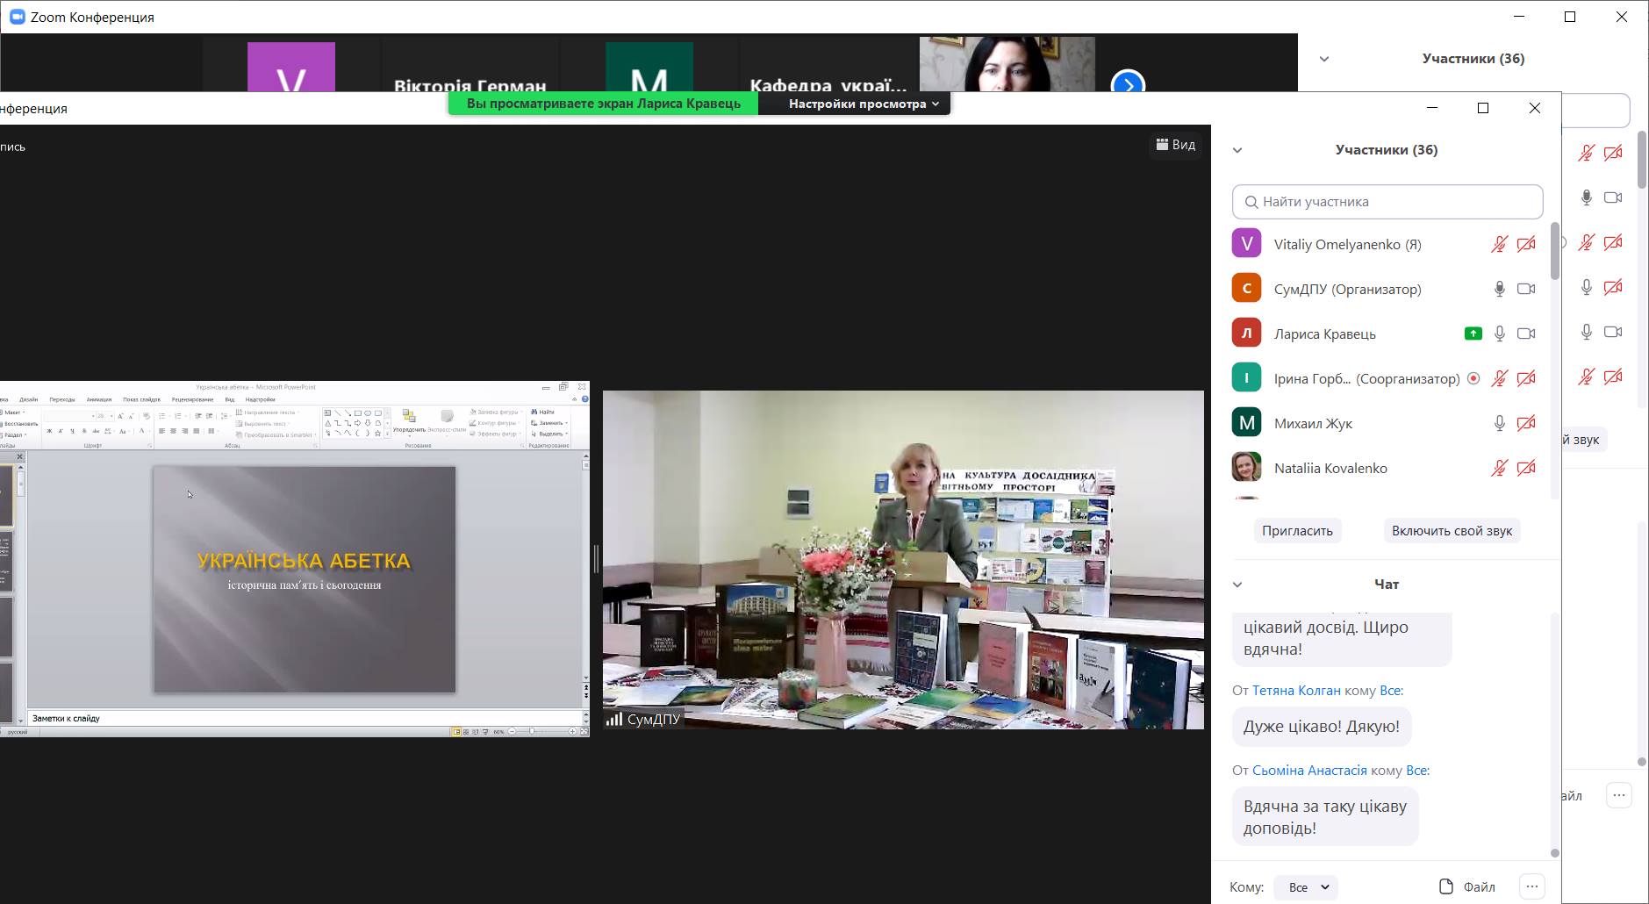Image resolution: width=1649 pixels, height=904 pixels.
Task: Click Включить свой звук button
Action: tap(1452, 530)
